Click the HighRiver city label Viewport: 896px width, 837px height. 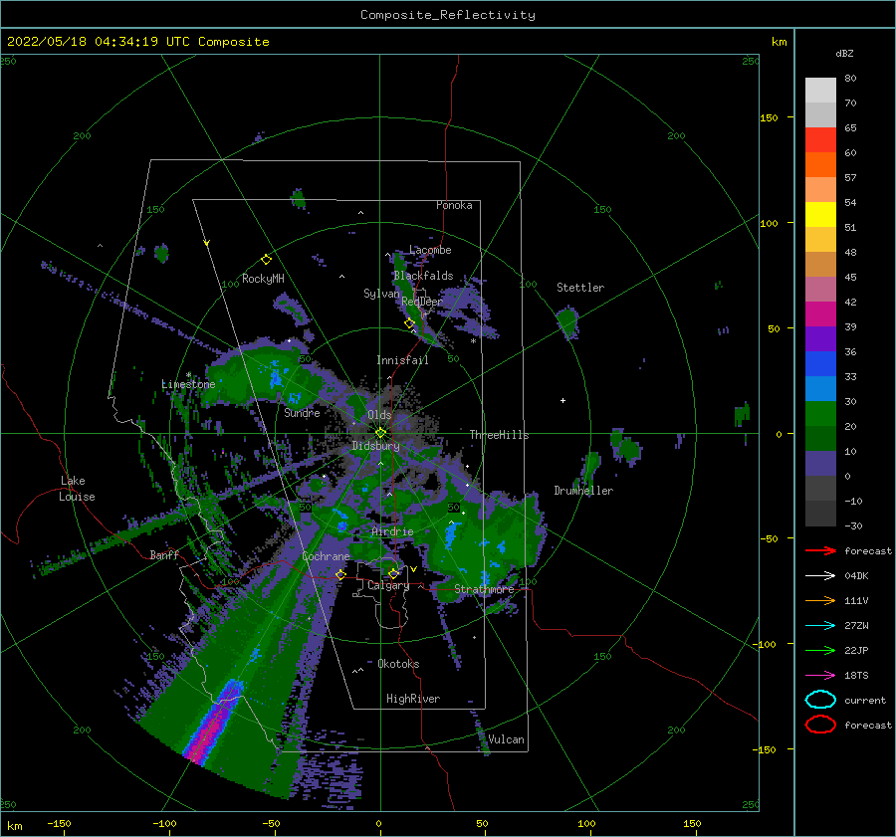413,699
